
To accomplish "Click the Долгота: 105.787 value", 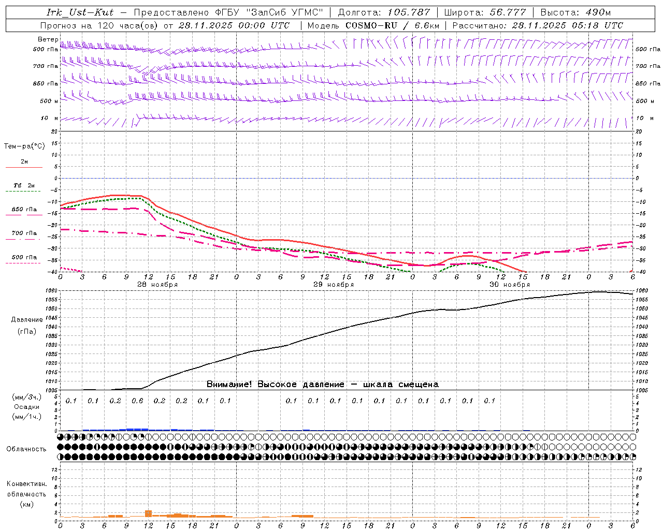I will pyautogui.click(x=384, y=12).
